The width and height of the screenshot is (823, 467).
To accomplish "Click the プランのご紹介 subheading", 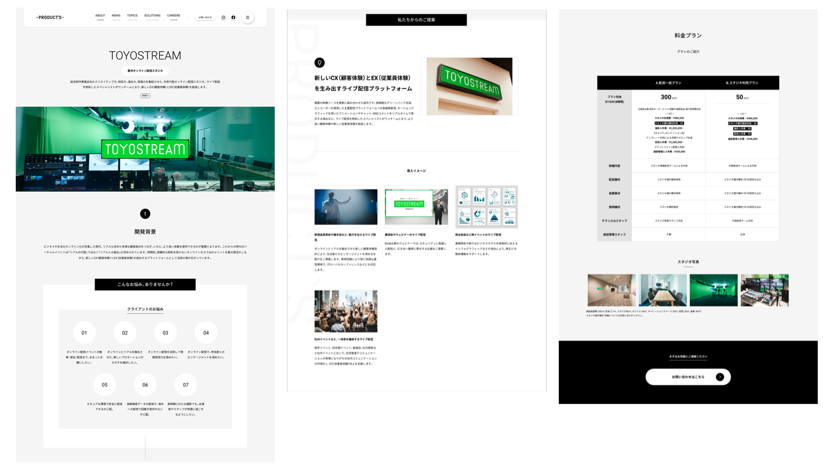I will click(x=688, y=51).
